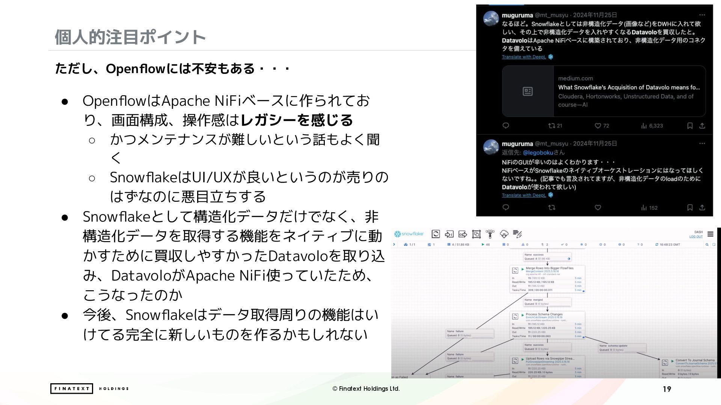Viewport: 721px width, 405px height.
Task: Click the FINATEXT HOLDINGS logo
Action: [x=90, y=388]
